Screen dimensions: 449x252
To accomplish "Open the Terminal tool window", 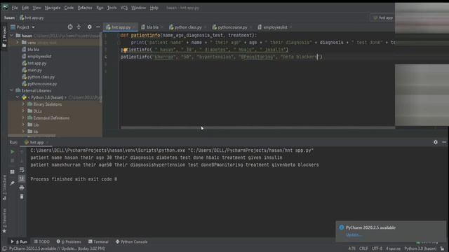I will tap(98, 241).
